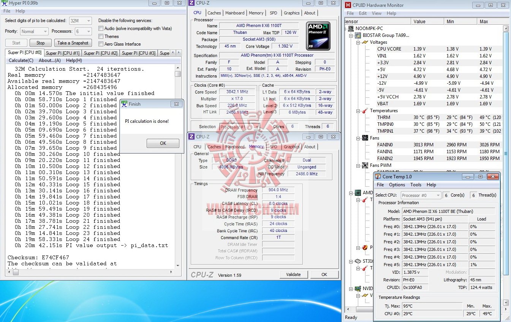Image resolution: width=511 pixels, height=322 pixels.
Task: Check the Aero Glass Interface option
Action: tap(101, 44)
